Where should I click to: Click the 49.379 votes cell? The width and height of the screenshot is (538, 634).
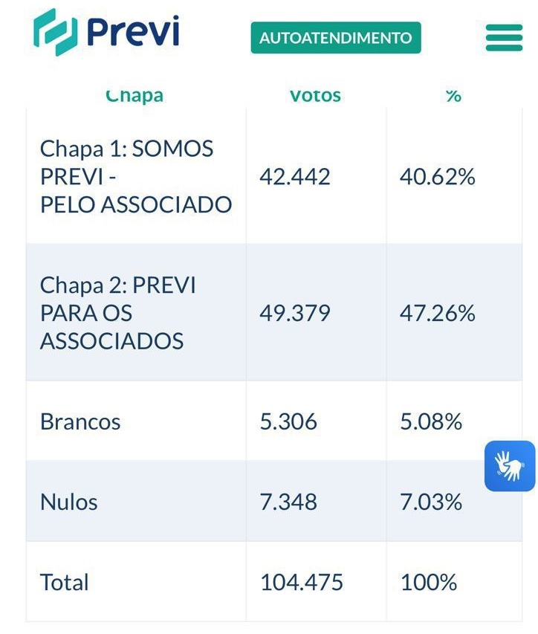[295, 313]
